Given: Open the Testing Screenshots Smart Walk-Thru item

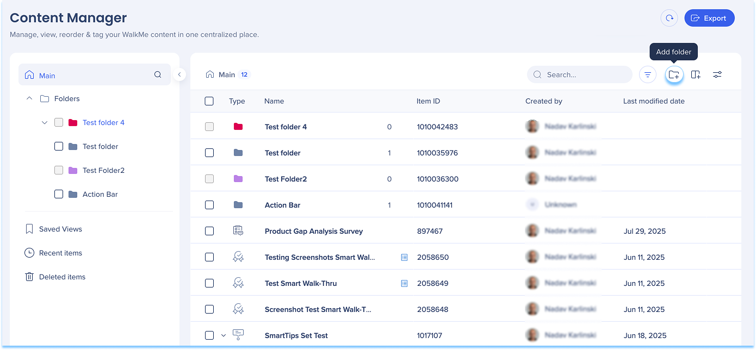Looking at the screenshot, I should [x=319, y=257].
